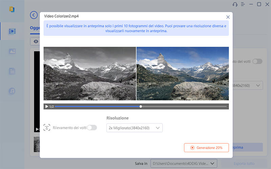This screenshot has height=169, width=271.
Task: Expand the Risoluzione 2x Migliorato dropdown
Action: coord(134,128)
